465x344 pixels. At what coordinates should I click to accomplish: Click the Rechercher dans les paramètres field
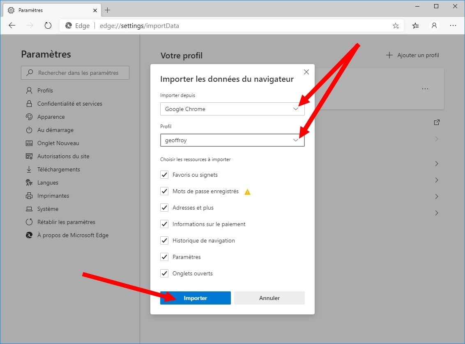coord(75,73)
